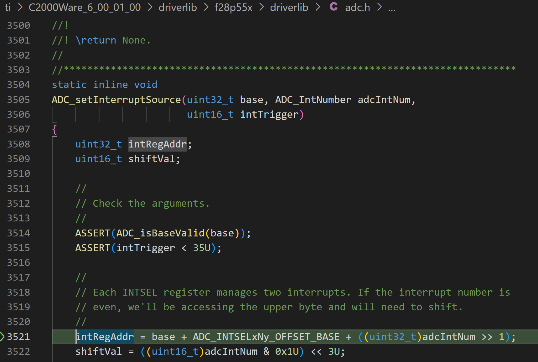Click the ADC_setInterruptSource function name
538x362 pixels.
(116, 100)
